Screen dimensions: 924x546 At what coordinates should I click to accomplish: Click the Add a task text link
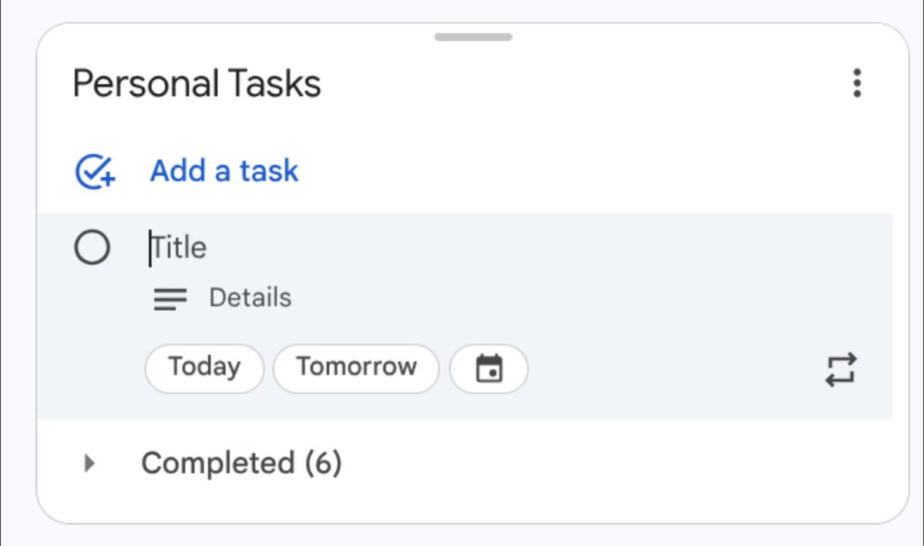pos(224,171)
